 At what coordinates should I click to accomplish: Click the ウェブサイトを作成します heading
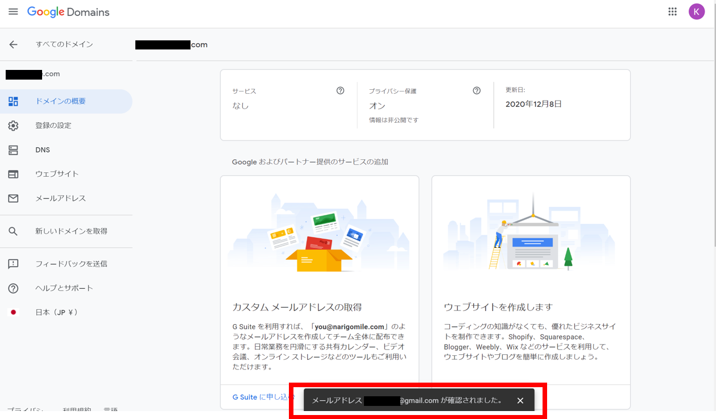coord(498,307)
